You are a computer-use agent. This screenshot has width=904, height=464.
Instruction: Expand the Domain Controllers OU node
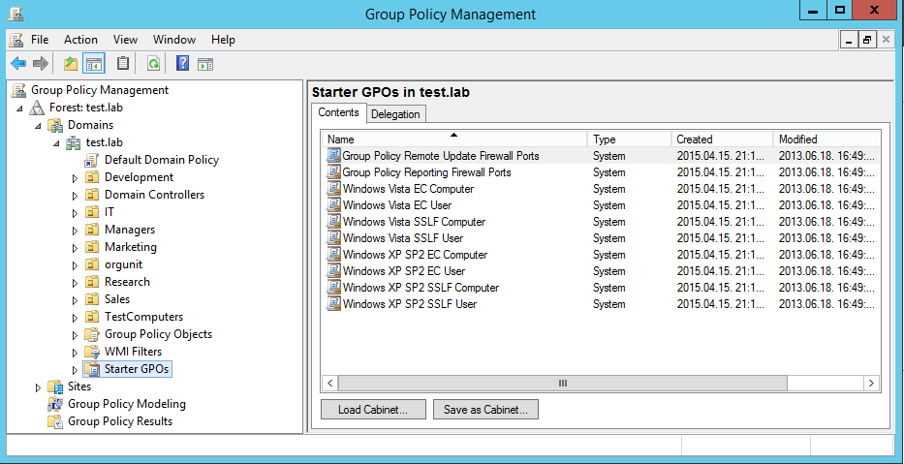click(x=75, y=196)
